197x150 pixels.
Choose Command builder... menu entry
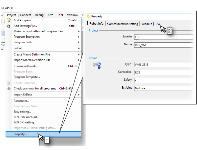coord(27,66)
